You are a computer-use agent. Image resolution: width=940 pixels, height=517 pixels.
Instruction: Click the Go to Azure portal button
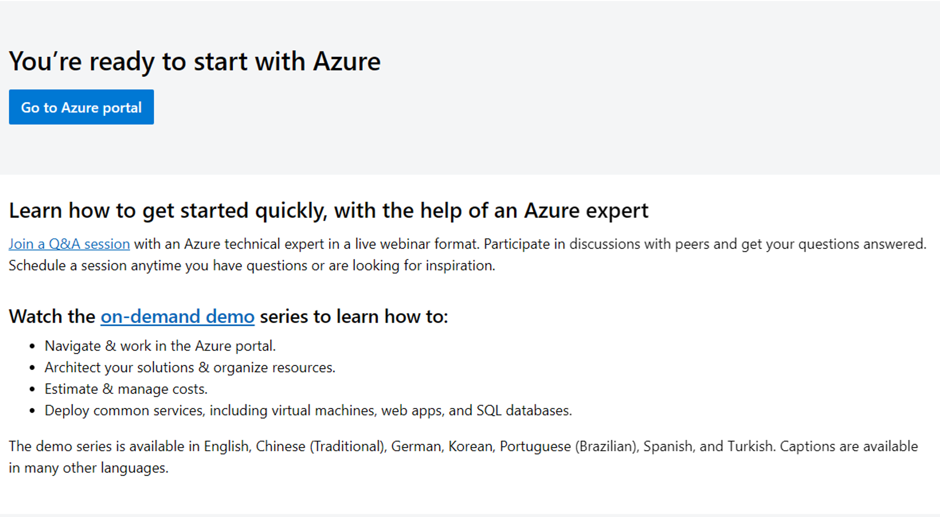click(81, 107)
